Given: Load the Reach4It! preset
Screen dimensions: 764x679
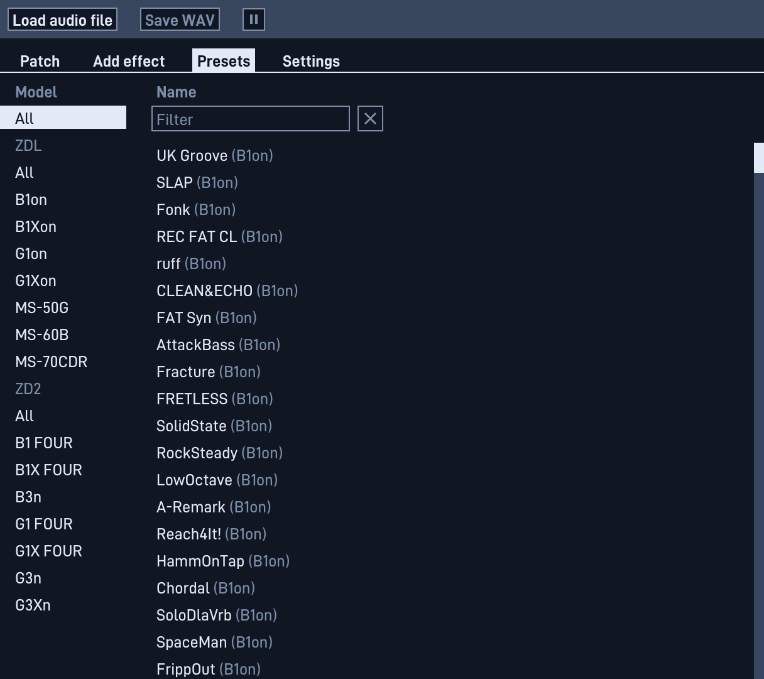Looking at the screenshot, I should (211, 534).
